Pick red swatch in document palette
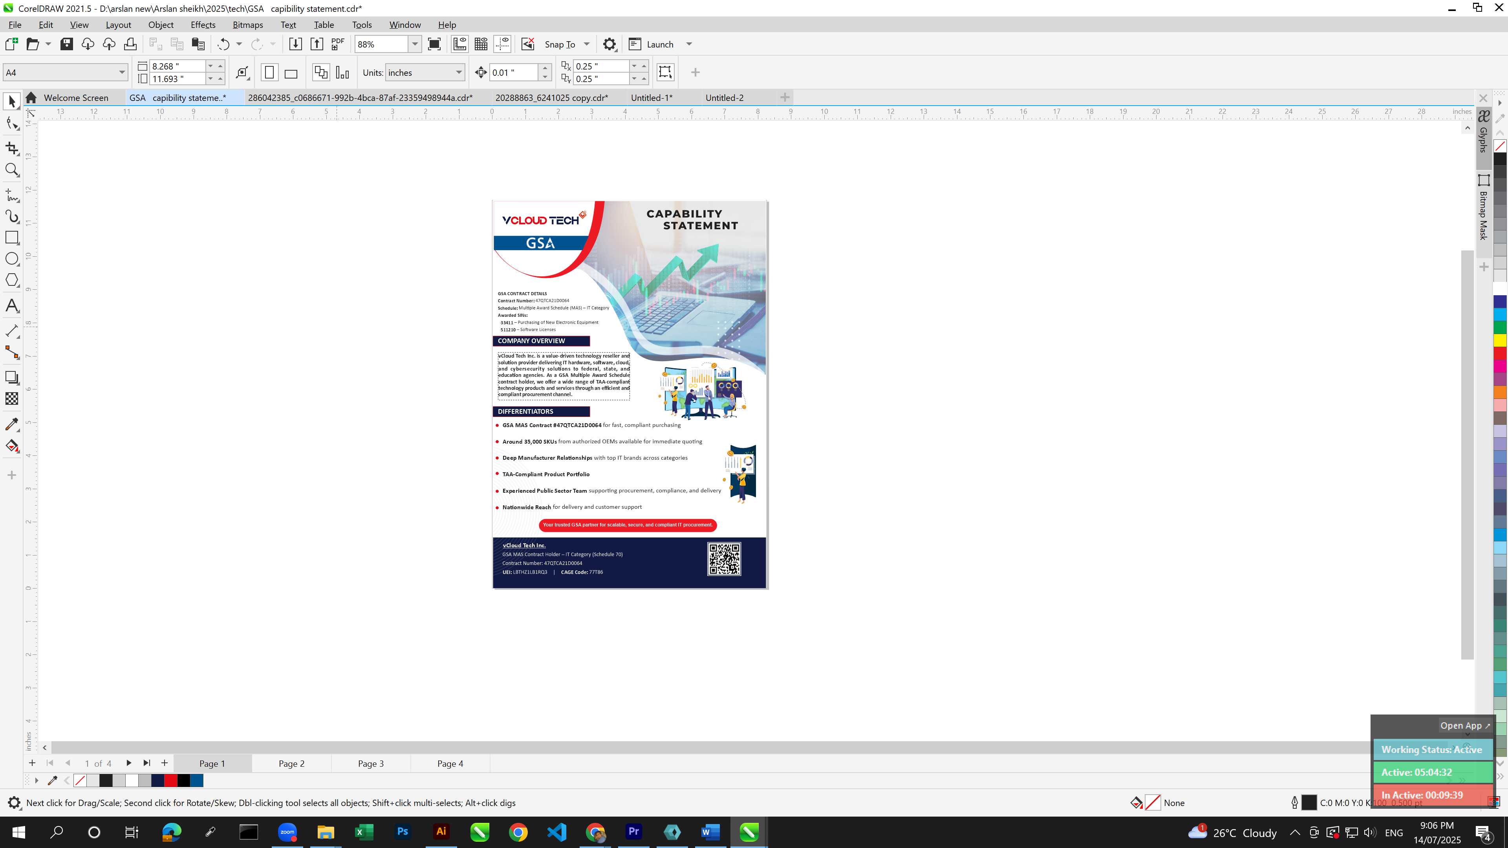 point(170,780)
